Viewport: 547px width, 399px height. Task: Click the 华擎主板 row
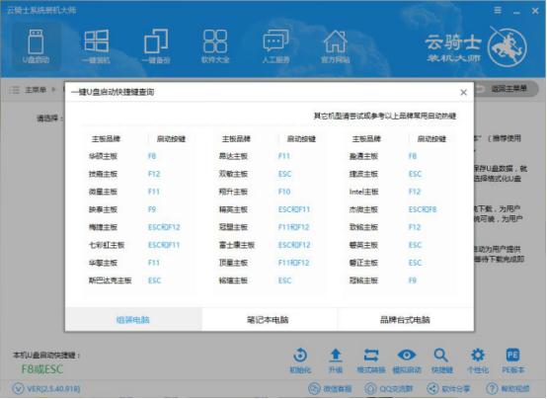point(138,263)
